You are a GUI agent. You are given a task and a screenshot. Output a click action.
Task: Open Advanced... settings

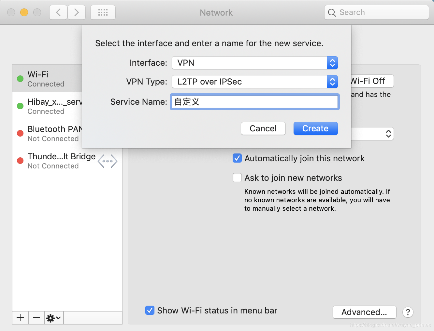365,312
